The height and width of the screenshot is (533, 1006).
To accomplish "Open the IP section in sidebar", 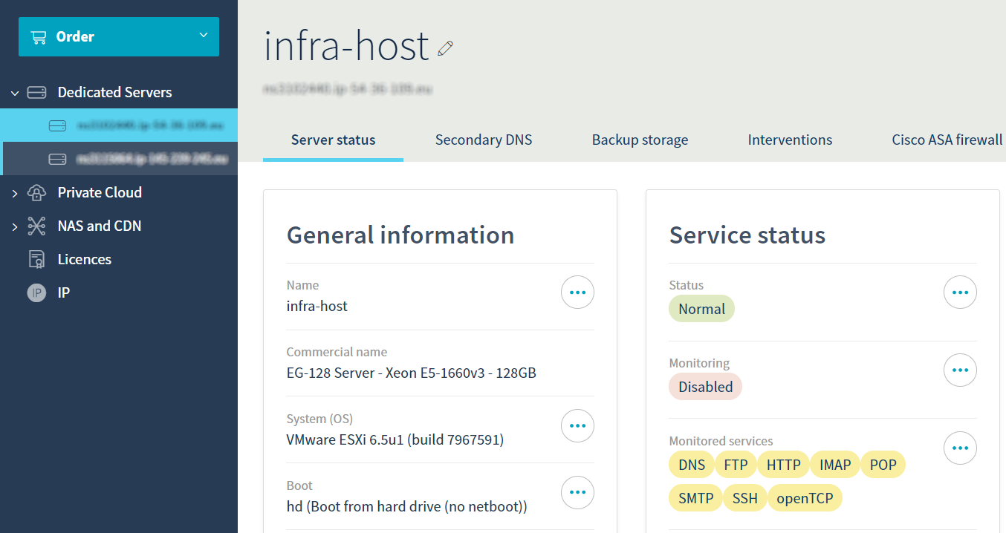I will [64, 292].
